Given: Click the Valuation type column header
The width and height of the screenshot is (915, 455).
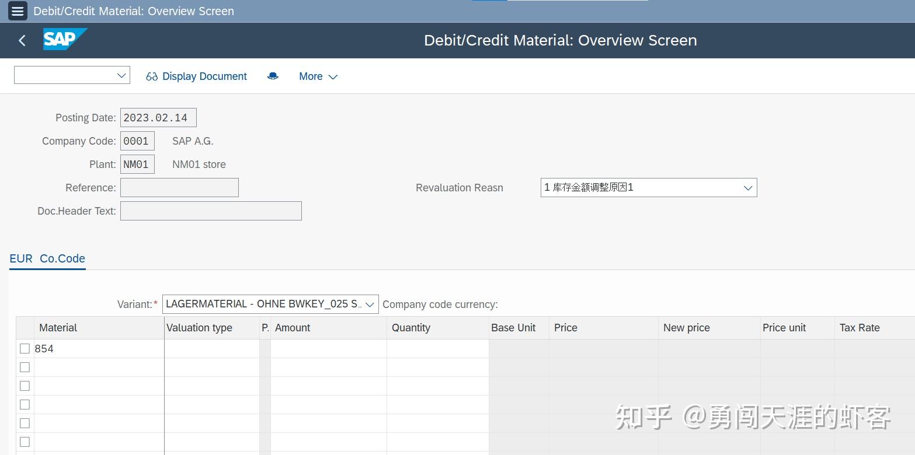Looking at the screenshot, I should pos(212,328).
